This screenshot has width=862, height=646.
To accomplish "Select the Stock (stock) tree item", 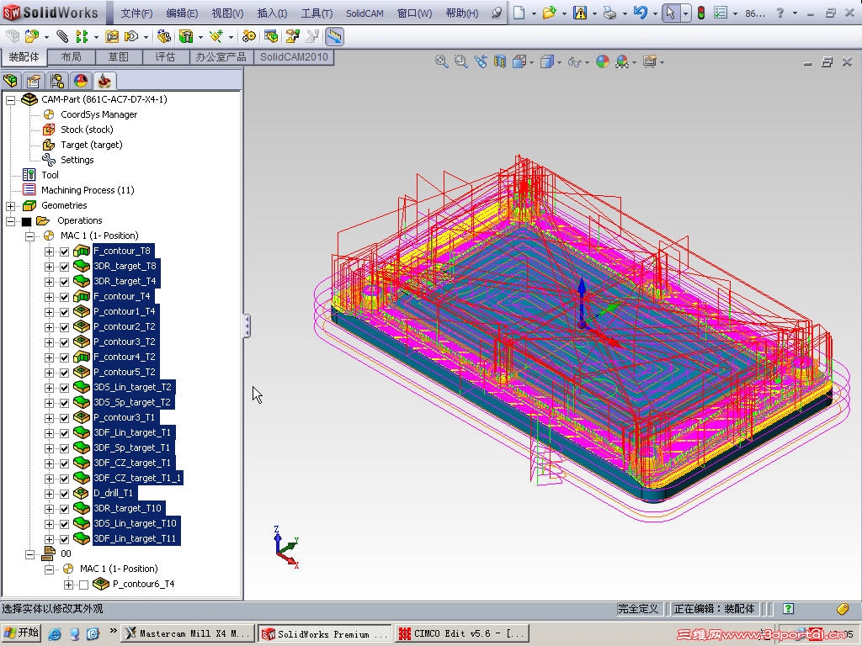I will pos(87,130).
